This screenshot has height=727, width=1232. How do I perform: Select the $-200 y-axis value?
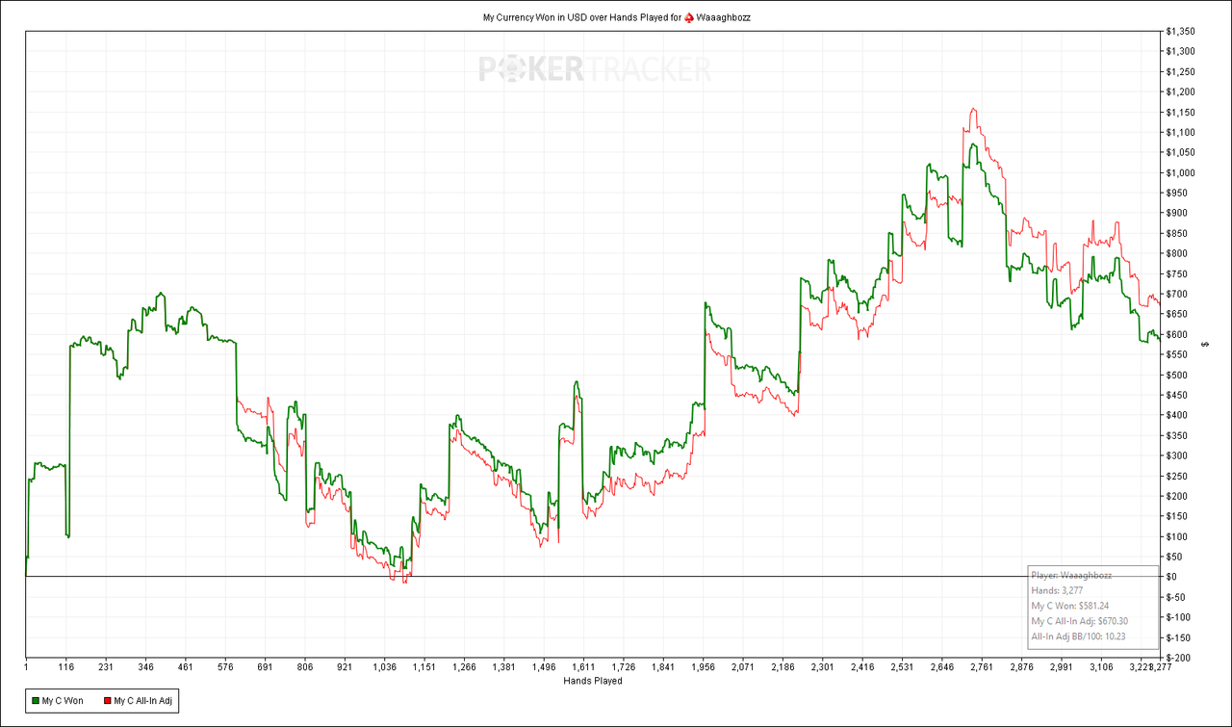pos(1178,658)
